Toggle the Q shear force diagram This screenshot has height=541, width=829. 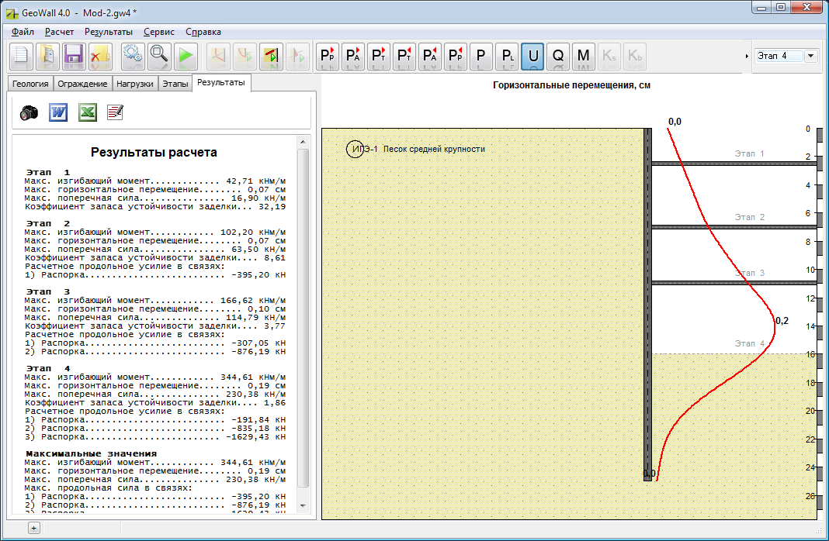click(x=558, y=56)
